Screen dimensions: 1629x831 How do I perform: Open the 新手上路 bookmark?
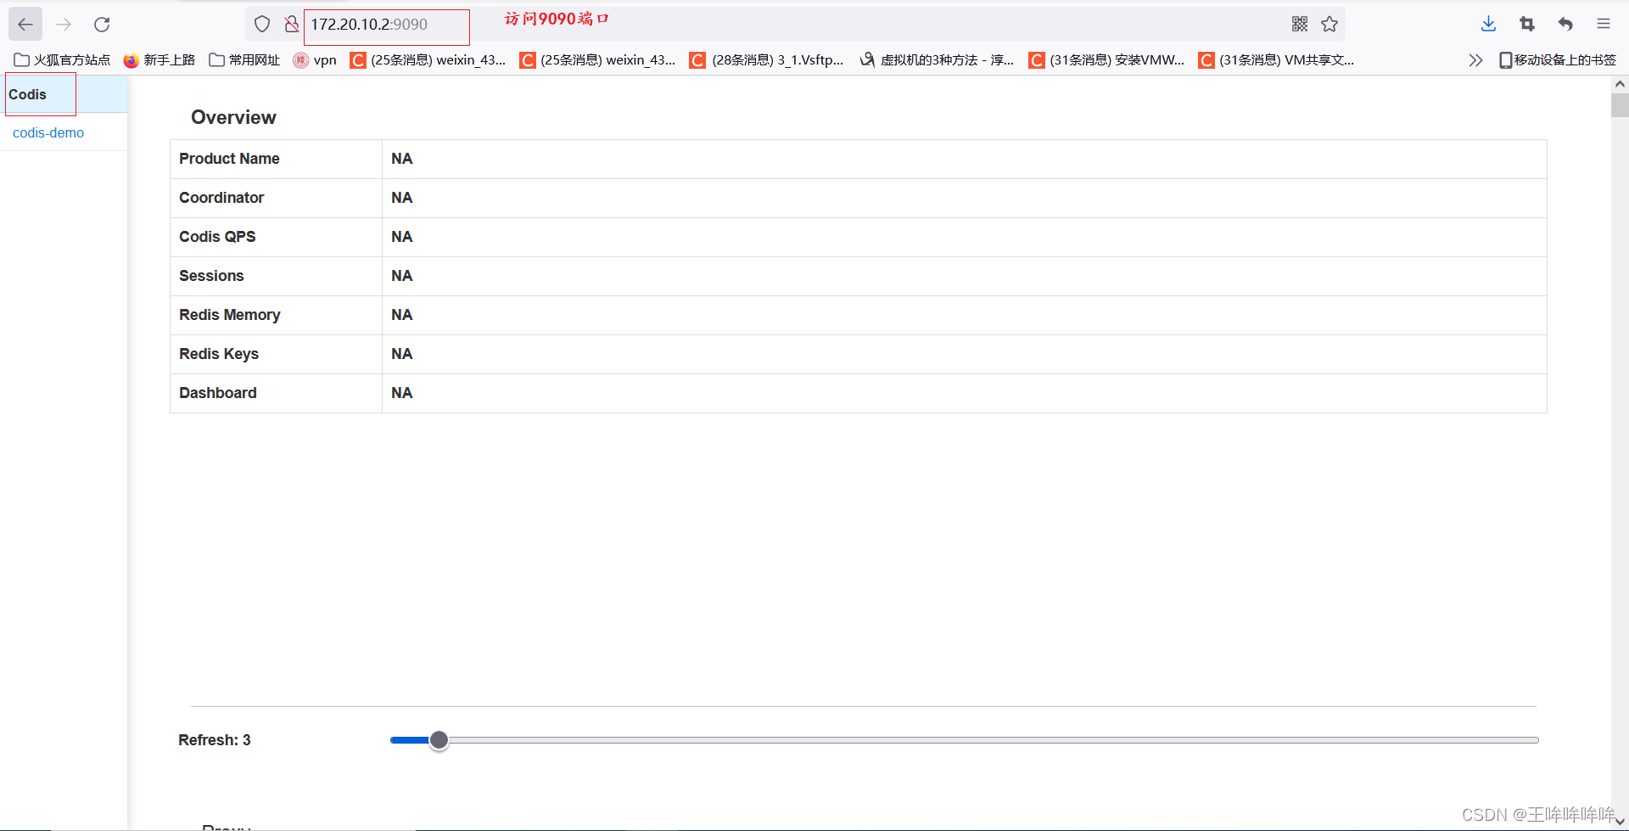click(x=160, y=60)
